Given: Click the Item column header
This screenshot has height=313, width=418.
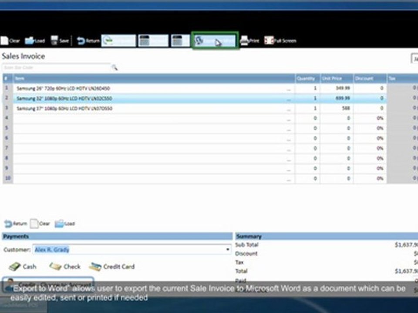Looking at the screenshot, I should pos(154,79).
